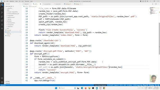Open the Explorer view in activity bar
Image resolution: width=160 pixels, height=90 pixels.
pos(2,4)
